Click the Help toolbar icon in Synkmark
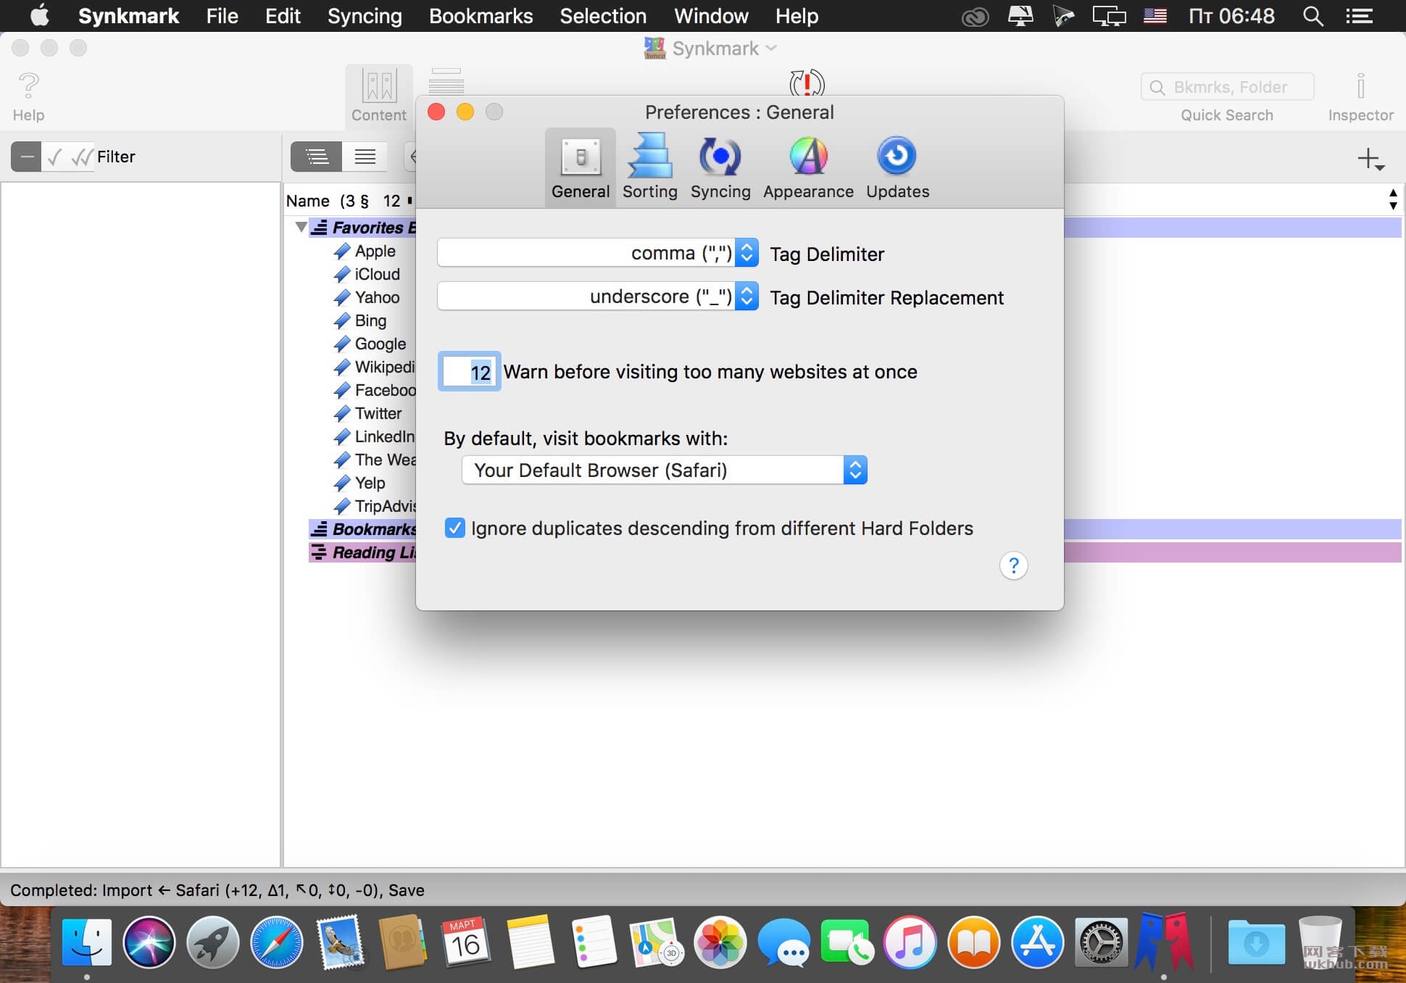This screenshot has width=1406, height=983. click(28, 96)
